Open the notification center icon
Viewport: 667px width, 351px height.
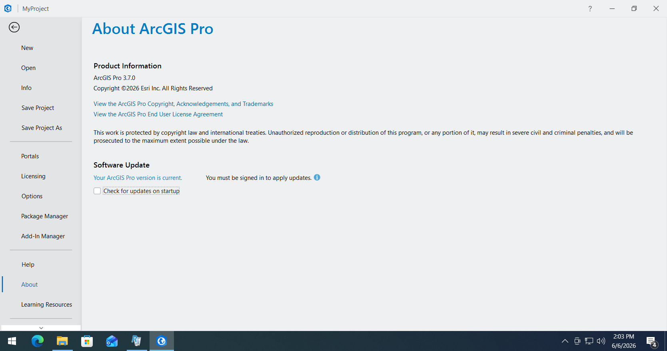(652, 342)
